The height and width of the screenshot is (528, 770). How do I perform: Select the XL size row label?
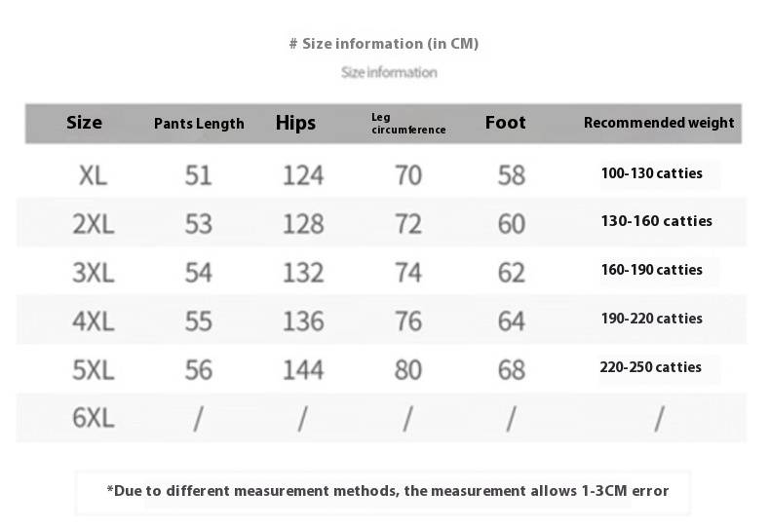pos(93,175)
